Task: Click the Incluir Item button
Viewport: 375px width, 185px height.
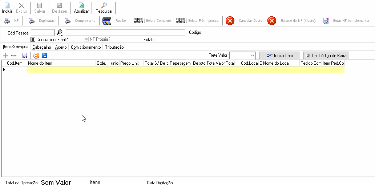Action: pos(279,56)
